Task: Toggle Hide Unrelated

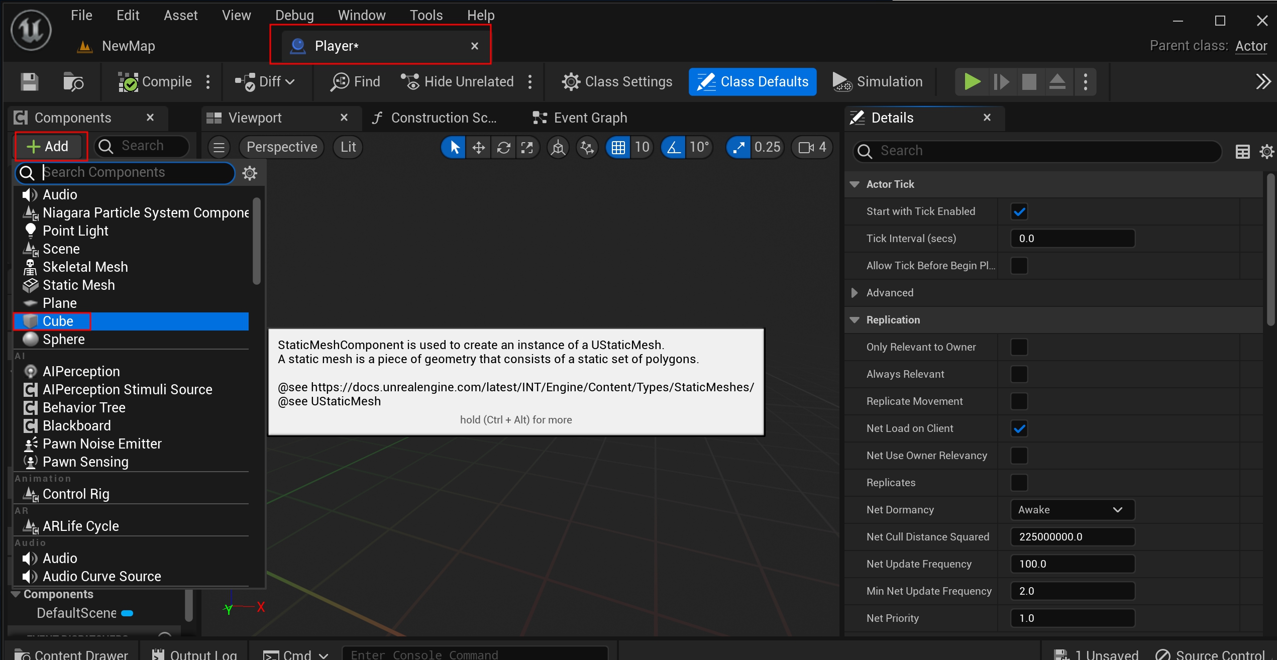Action: point(457,81)
